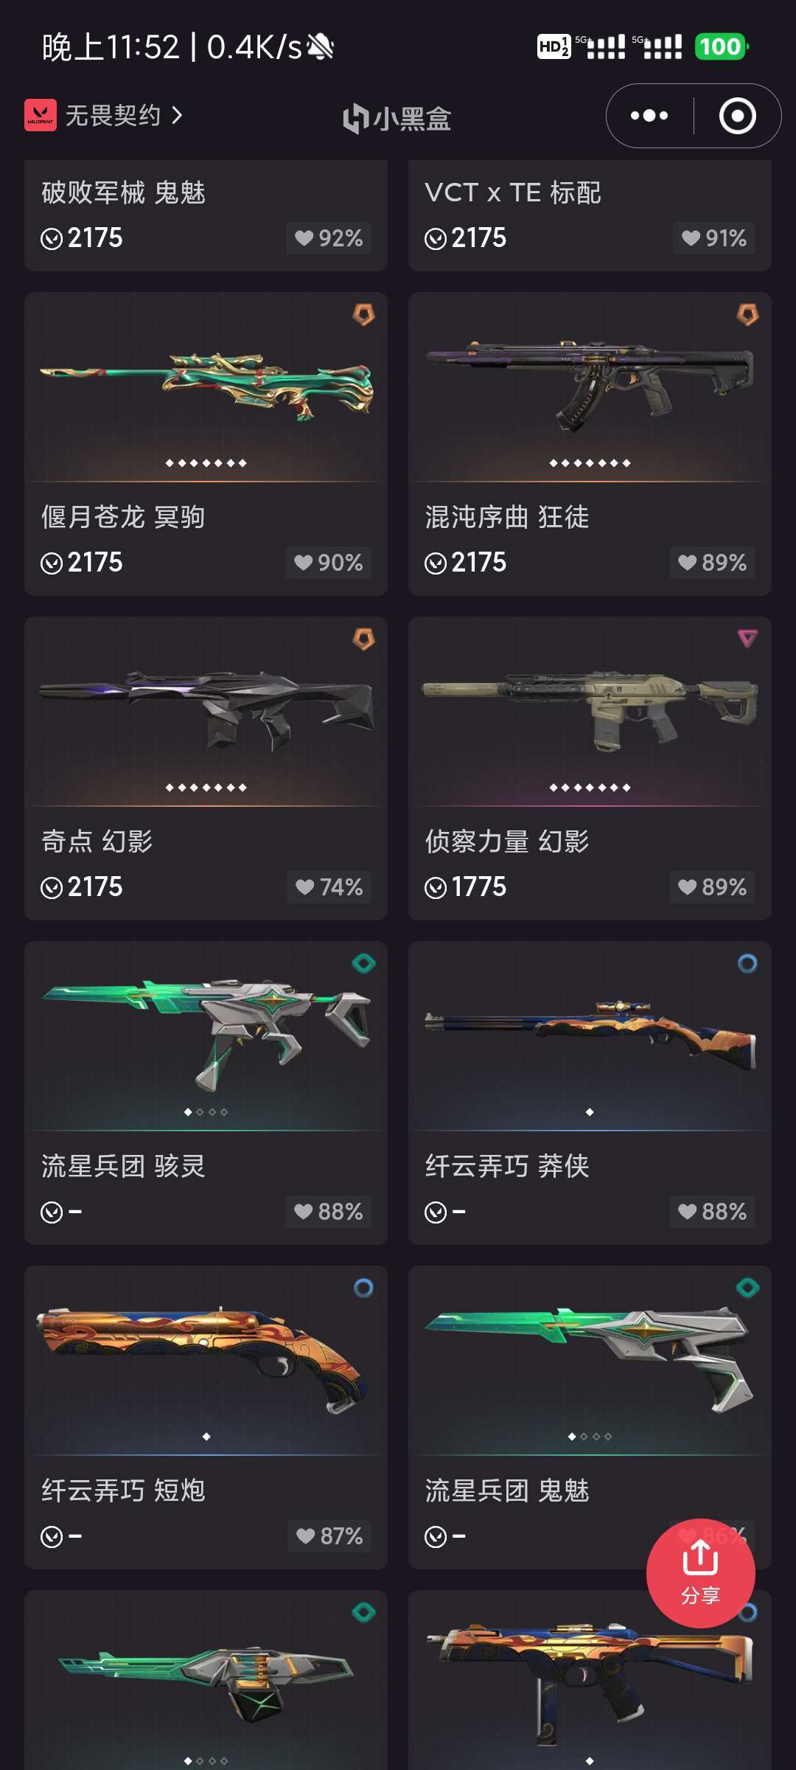Select variant dots under 流星兵团 骇灵
This screenshot has width=796, height=1770.
(x=206, y=1112)
